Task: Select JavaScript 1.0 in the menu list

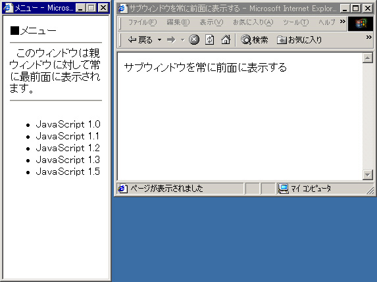Action: 68,124
